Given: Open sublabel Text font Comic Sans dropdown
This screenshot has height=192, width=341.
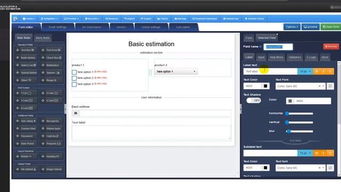Looking at the screenshot, I should 301,168.
